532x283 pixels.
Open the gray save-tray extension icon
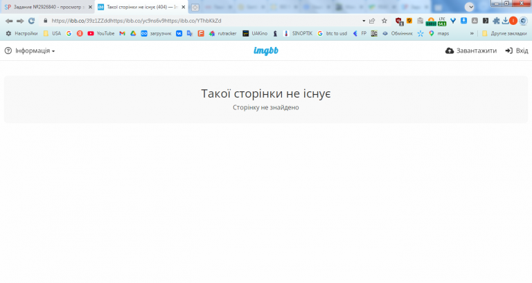[475, 21]
